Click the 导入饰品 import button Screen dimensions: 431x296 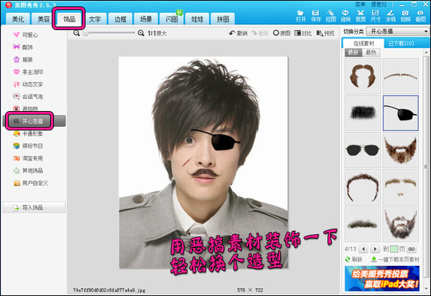click(34, 209)
